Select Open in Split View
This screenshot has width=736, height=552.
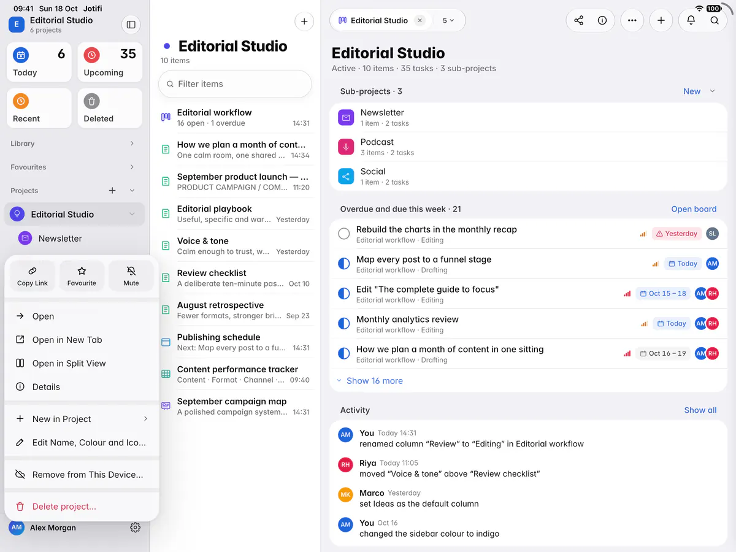[82, 363]
